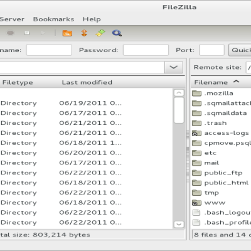Select local row dated 06/18/2011 1...
Screen dimensions: 251x251
(x=86, y=143)
